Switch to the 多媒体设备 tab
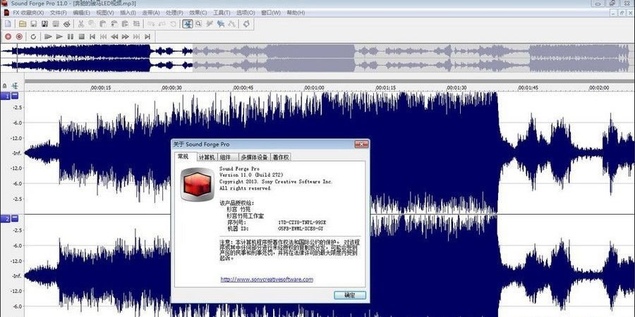 (254, 157)
